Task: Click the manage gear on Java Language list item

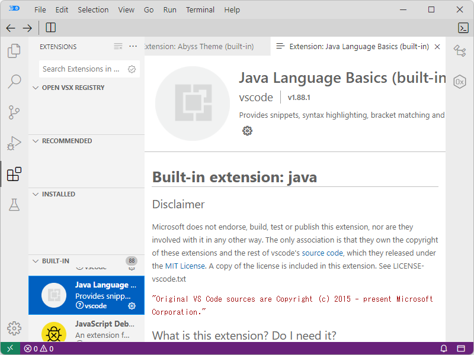Action: 132,306
